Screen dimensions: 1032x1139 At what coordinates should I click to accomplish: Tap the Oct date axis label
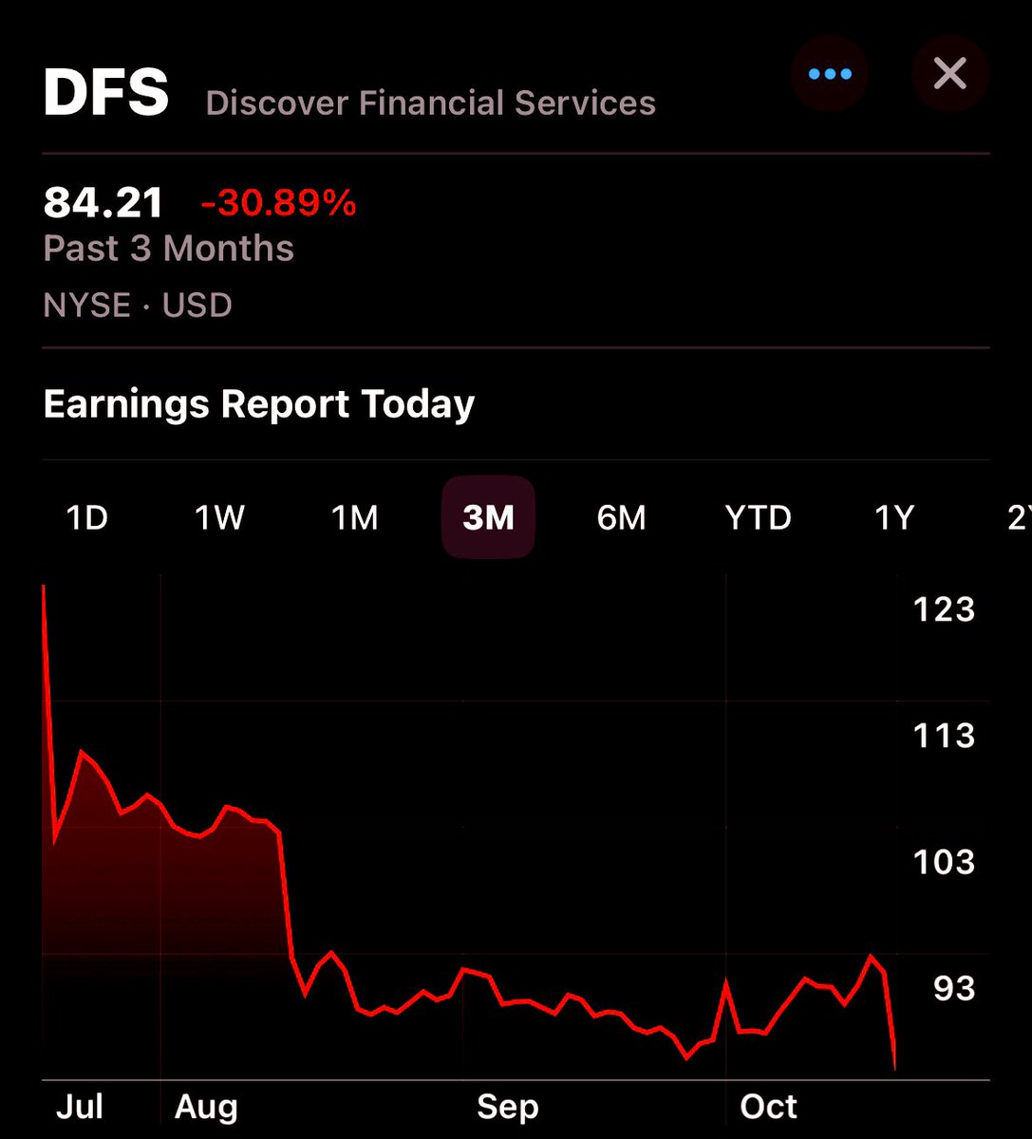coord(769,1107)
